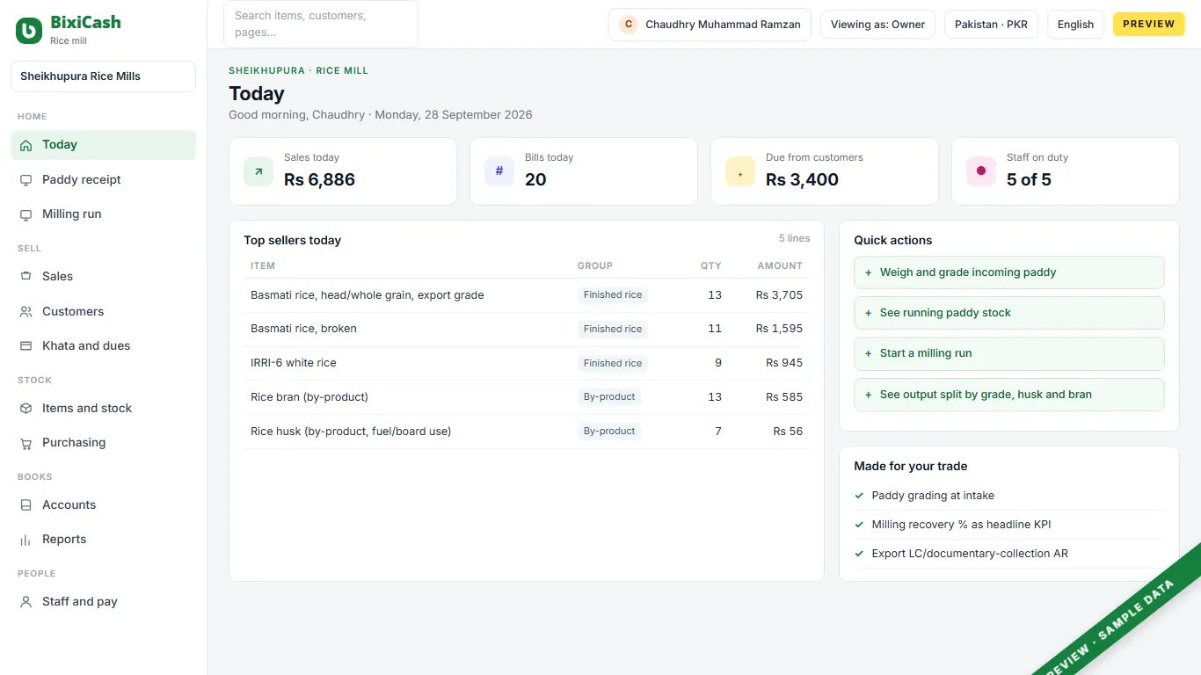The width and height of the screenshot is (1201, 675).
Task: Open Chaudhry Muhammad Ramzan user menu
Action: click(710, 25)
